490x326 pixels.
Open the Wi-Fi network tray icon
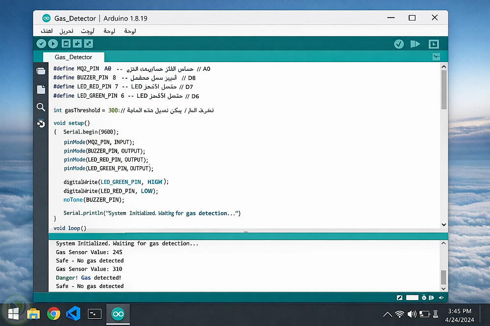[399, 314]
